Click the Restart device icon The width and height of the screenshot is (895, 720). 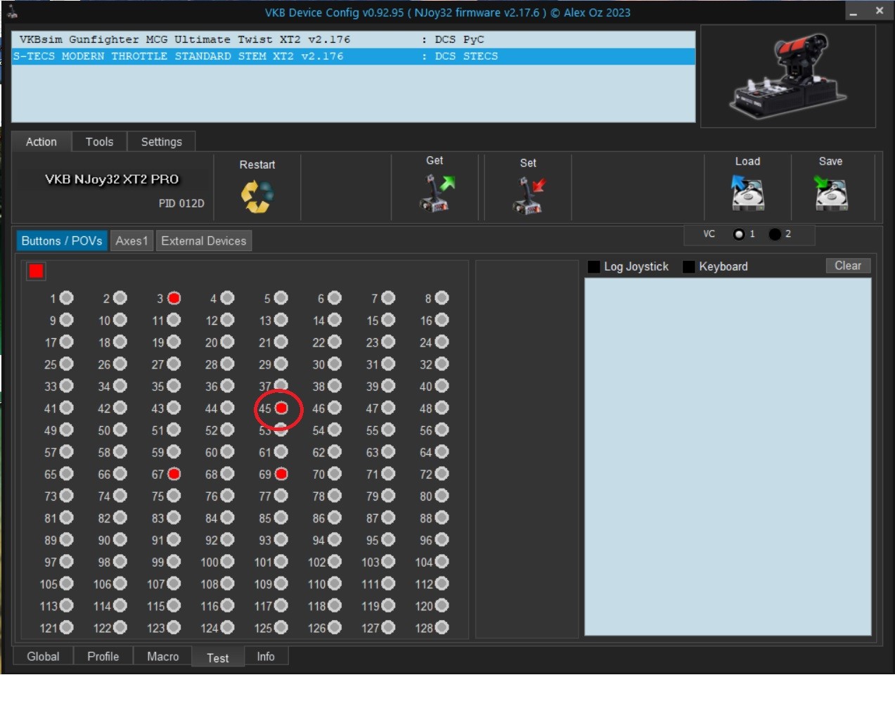point(257,196)
